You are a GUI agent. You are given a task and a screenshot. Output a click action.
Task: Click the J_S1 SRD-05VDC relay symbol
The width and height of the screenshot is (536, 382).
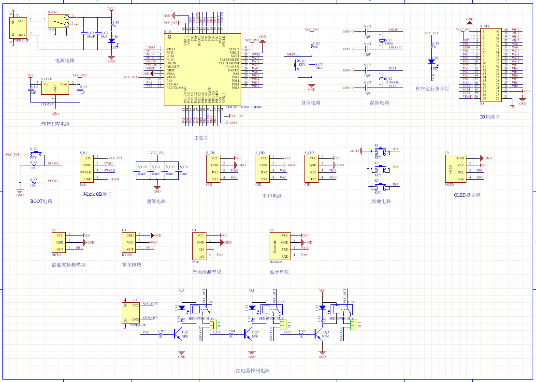pyautogui.click(x=202, y=309)
